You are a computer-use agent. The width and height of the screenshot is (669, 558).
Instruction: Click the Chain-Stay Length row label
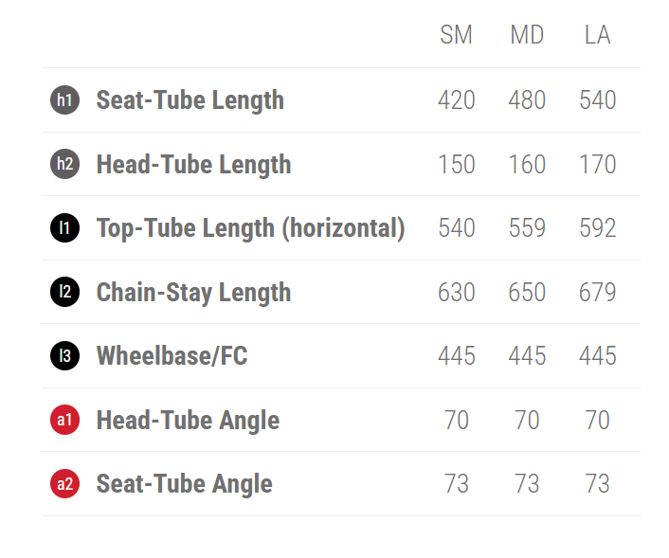coord(193,293)
